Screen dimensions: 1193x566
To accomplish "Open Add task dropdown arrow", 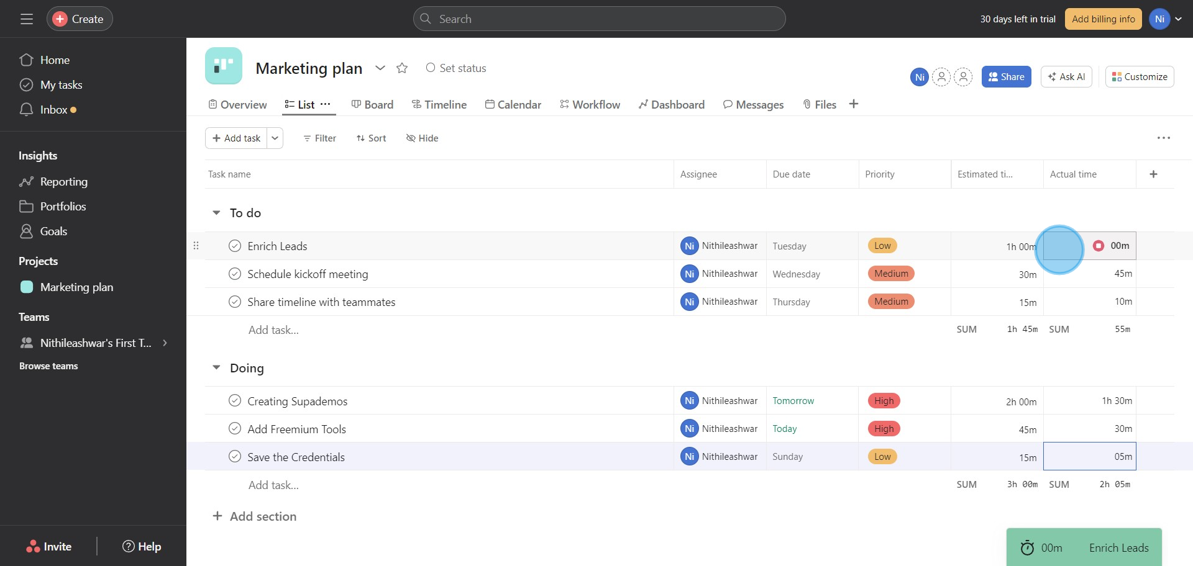I will point(275,138).
